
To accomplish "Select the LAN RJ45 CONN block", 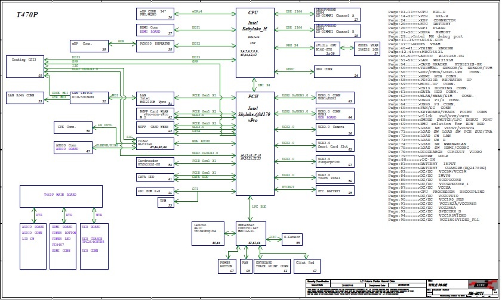I will 25,98.
